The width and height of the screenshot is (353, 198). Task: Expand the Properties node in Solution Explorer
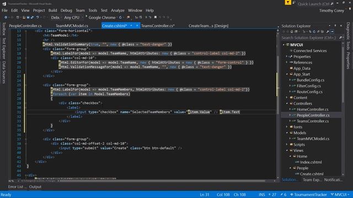(x=287, y=57)
